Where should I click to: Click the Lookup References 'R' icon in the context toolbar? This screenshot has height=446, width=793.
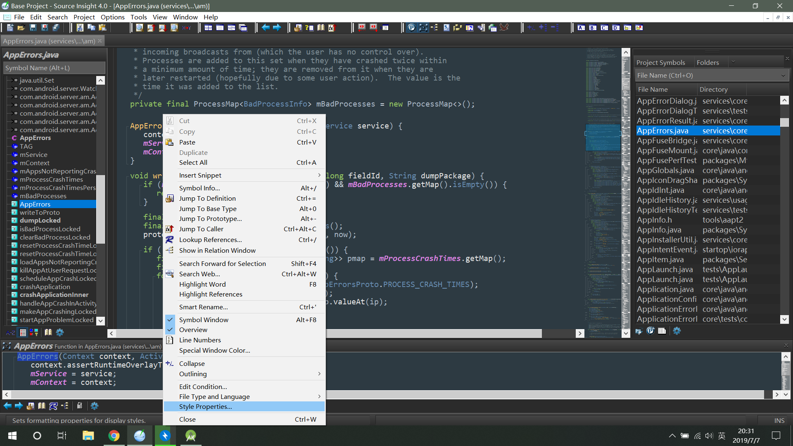pos(53,406)
